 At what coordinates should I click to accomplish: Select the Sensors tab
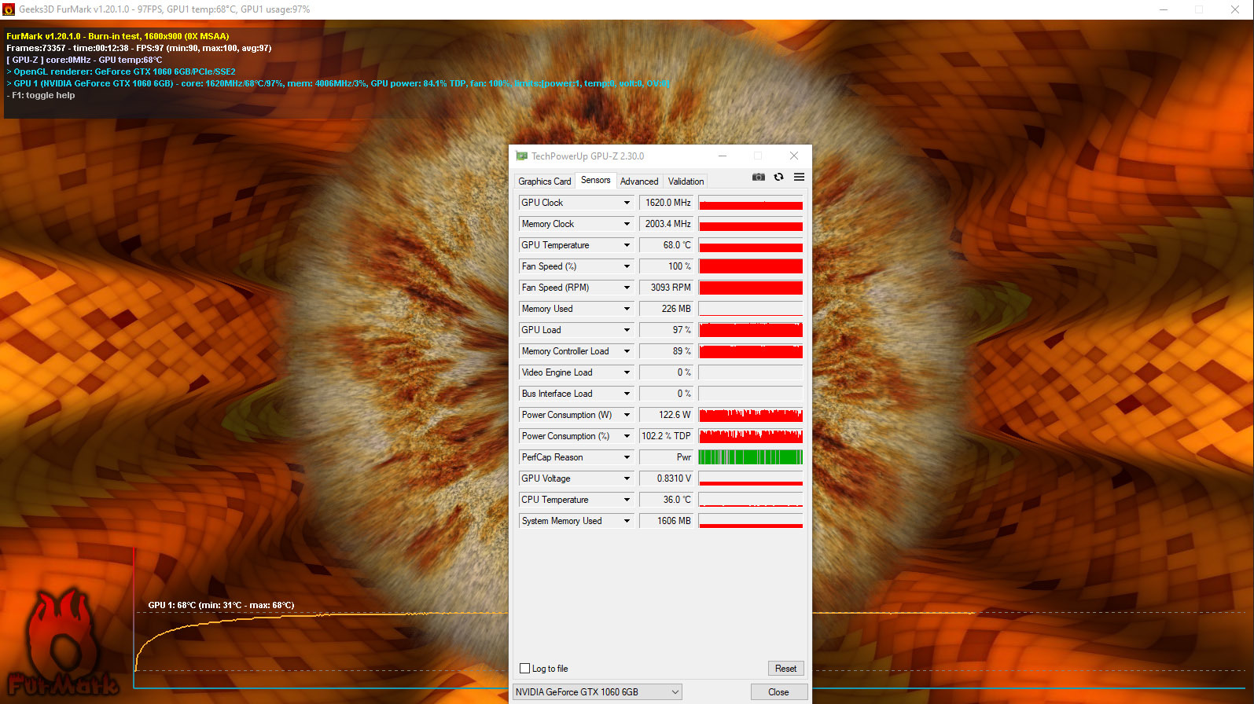click(x=595, y=180)
